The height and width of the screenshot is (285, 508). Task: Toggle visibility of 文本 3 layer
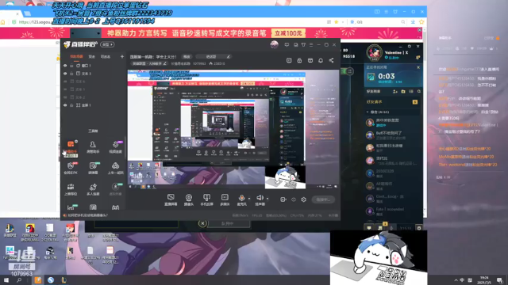click(x=65, y=74)
